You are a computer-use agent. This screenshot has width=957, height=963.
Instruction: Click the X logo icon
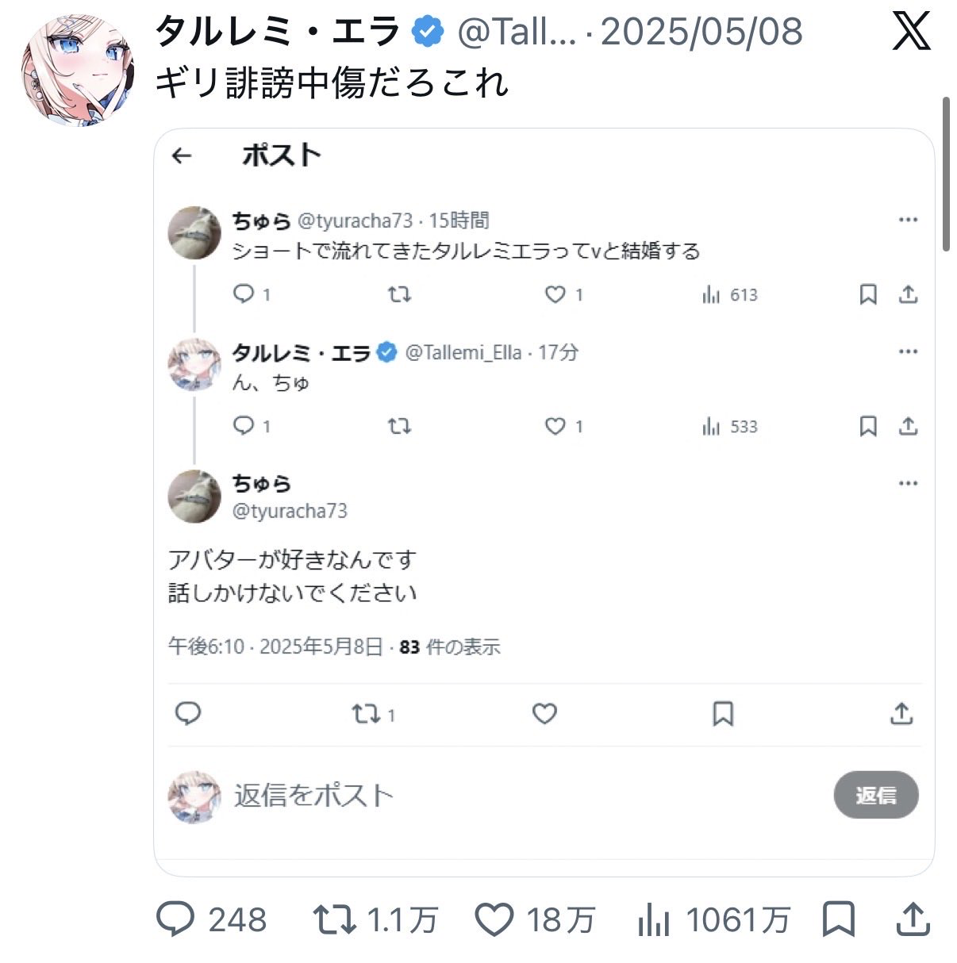(x=911, y=32)
